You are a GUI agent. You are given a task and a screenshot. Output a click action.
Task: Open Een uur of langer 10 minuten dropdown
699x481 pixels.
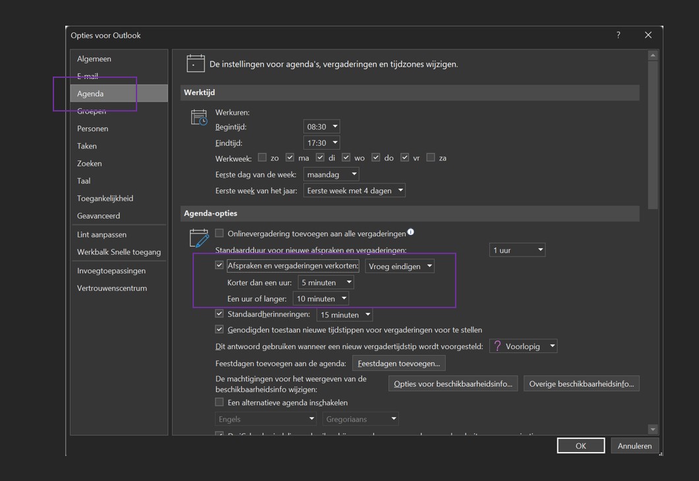coord(321,298)
